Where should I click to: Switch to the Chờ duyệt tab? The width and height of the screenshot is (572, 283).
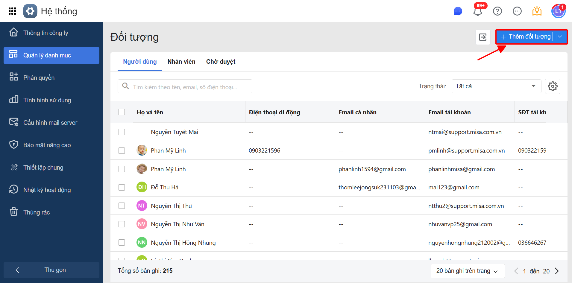coord(221,62)
